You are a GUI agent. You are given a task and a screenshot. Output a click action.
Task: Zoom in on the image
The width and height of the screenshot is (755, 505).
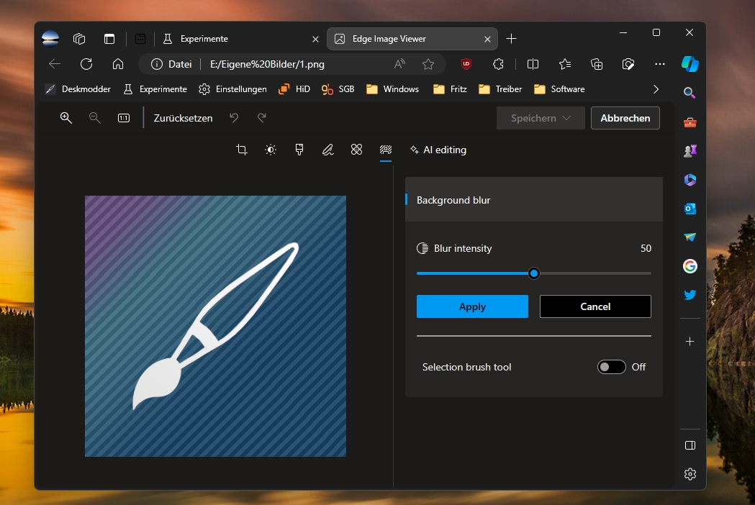(x=66, y=118)
